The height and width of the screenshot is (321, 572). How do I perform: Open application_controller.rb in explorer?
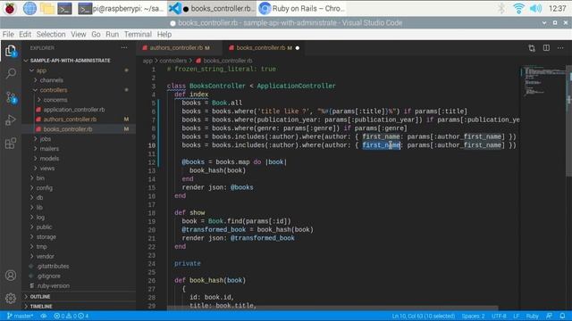pyautogui.click(x=74, y=110)
